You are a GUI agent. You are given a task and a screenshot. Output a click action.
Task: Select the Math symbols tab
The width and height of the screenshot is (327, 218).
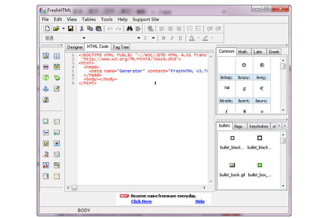tap(242, 52)
